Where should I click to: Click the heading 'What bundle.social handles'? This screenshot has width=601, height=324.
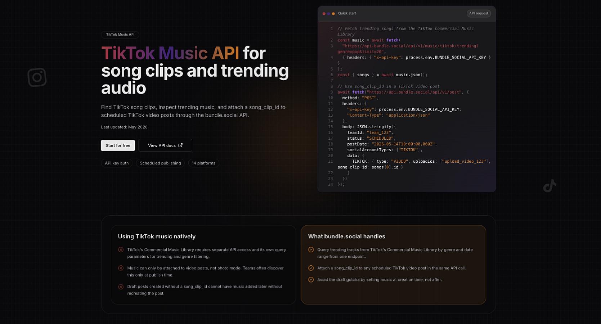(346, 237)
